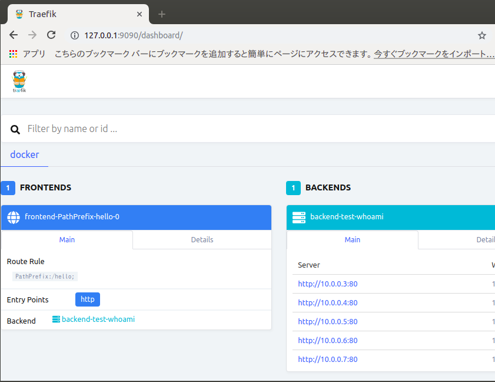Click the BACKENDS heading

click(x=328, y=187)
